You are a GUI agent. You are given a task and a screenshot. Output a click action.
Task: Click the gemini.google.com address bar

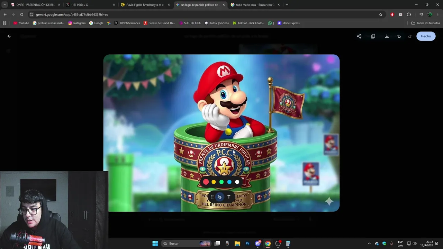204,15
